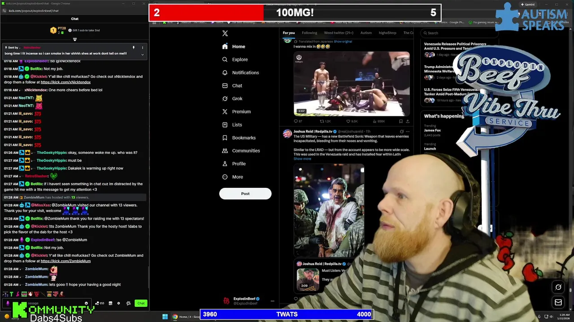Click Grok explain icon on Joshua Reid post
The height and width of the screenshot is (322, 574).
401,131
